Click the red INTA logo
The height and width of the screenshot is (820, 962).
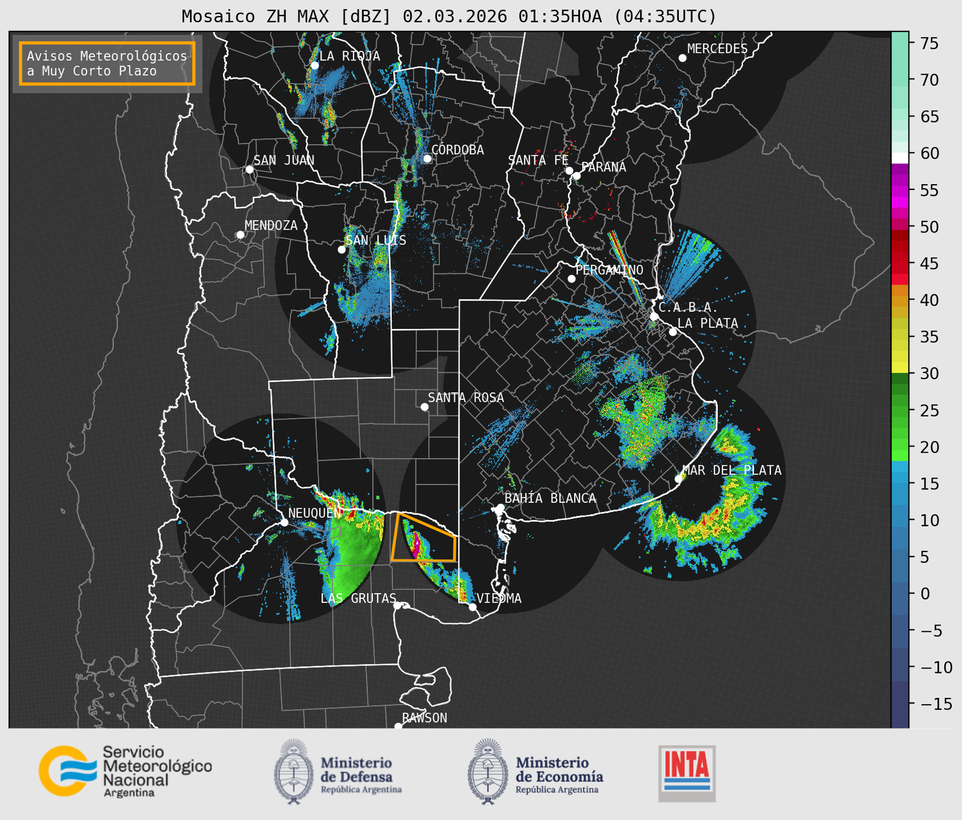(687, 774)
